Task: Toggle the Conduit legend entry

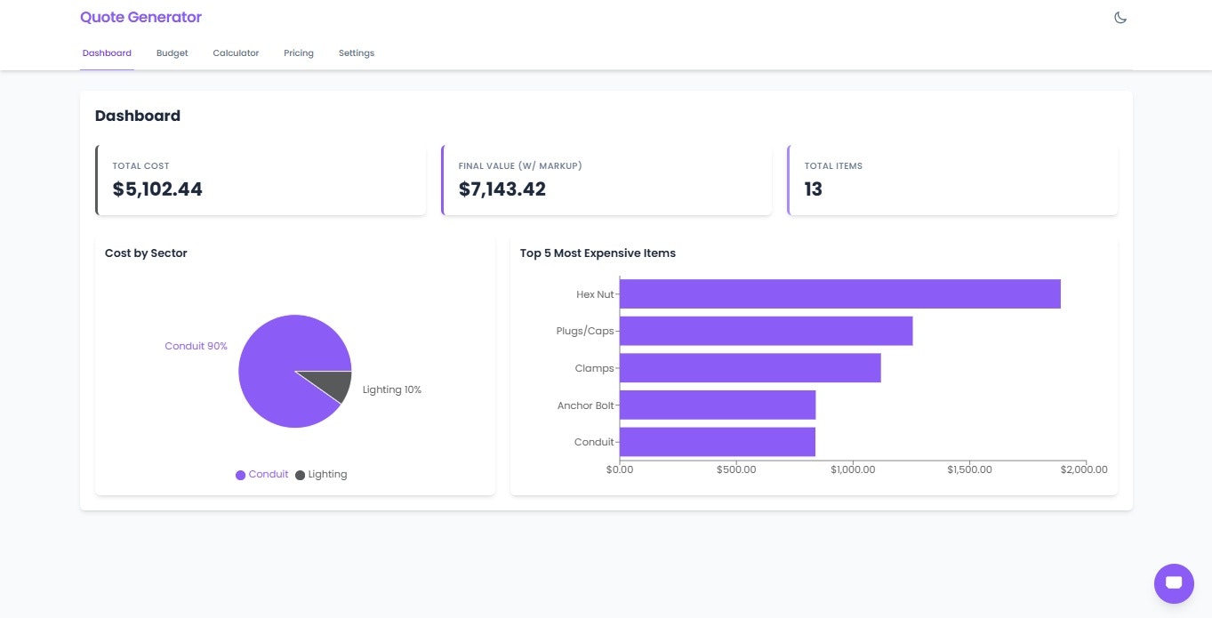Action: 262,474
